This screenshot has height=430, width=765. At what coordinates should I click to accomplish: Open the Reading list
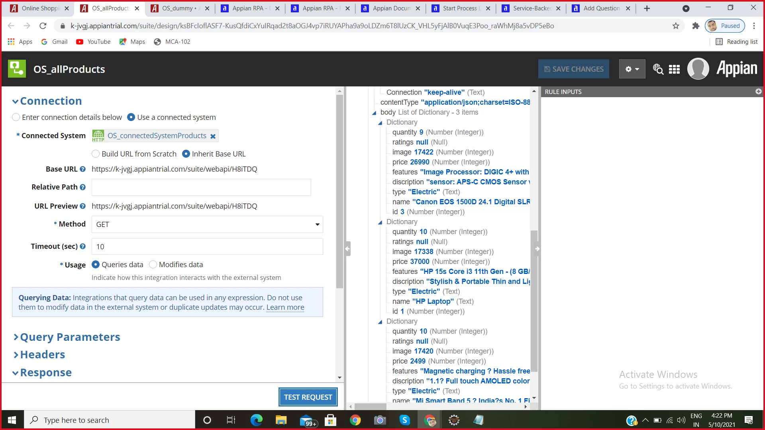[x=737, y=42]
